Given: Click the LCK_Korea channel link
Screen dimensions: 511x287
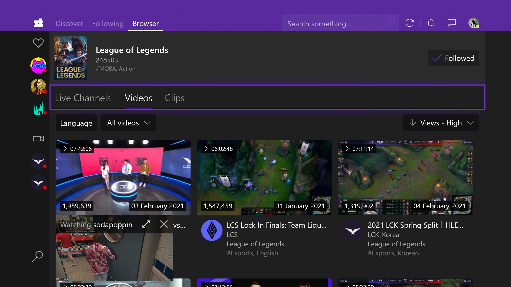Looking at the screenshot, I should click(x=383, y=235).
